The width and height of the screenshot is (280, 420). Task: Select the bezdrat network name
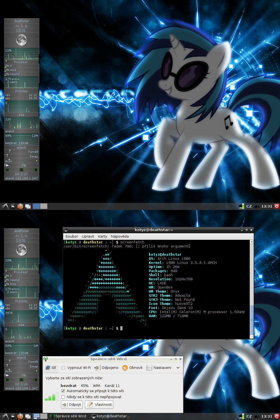[x=69, y=386]
